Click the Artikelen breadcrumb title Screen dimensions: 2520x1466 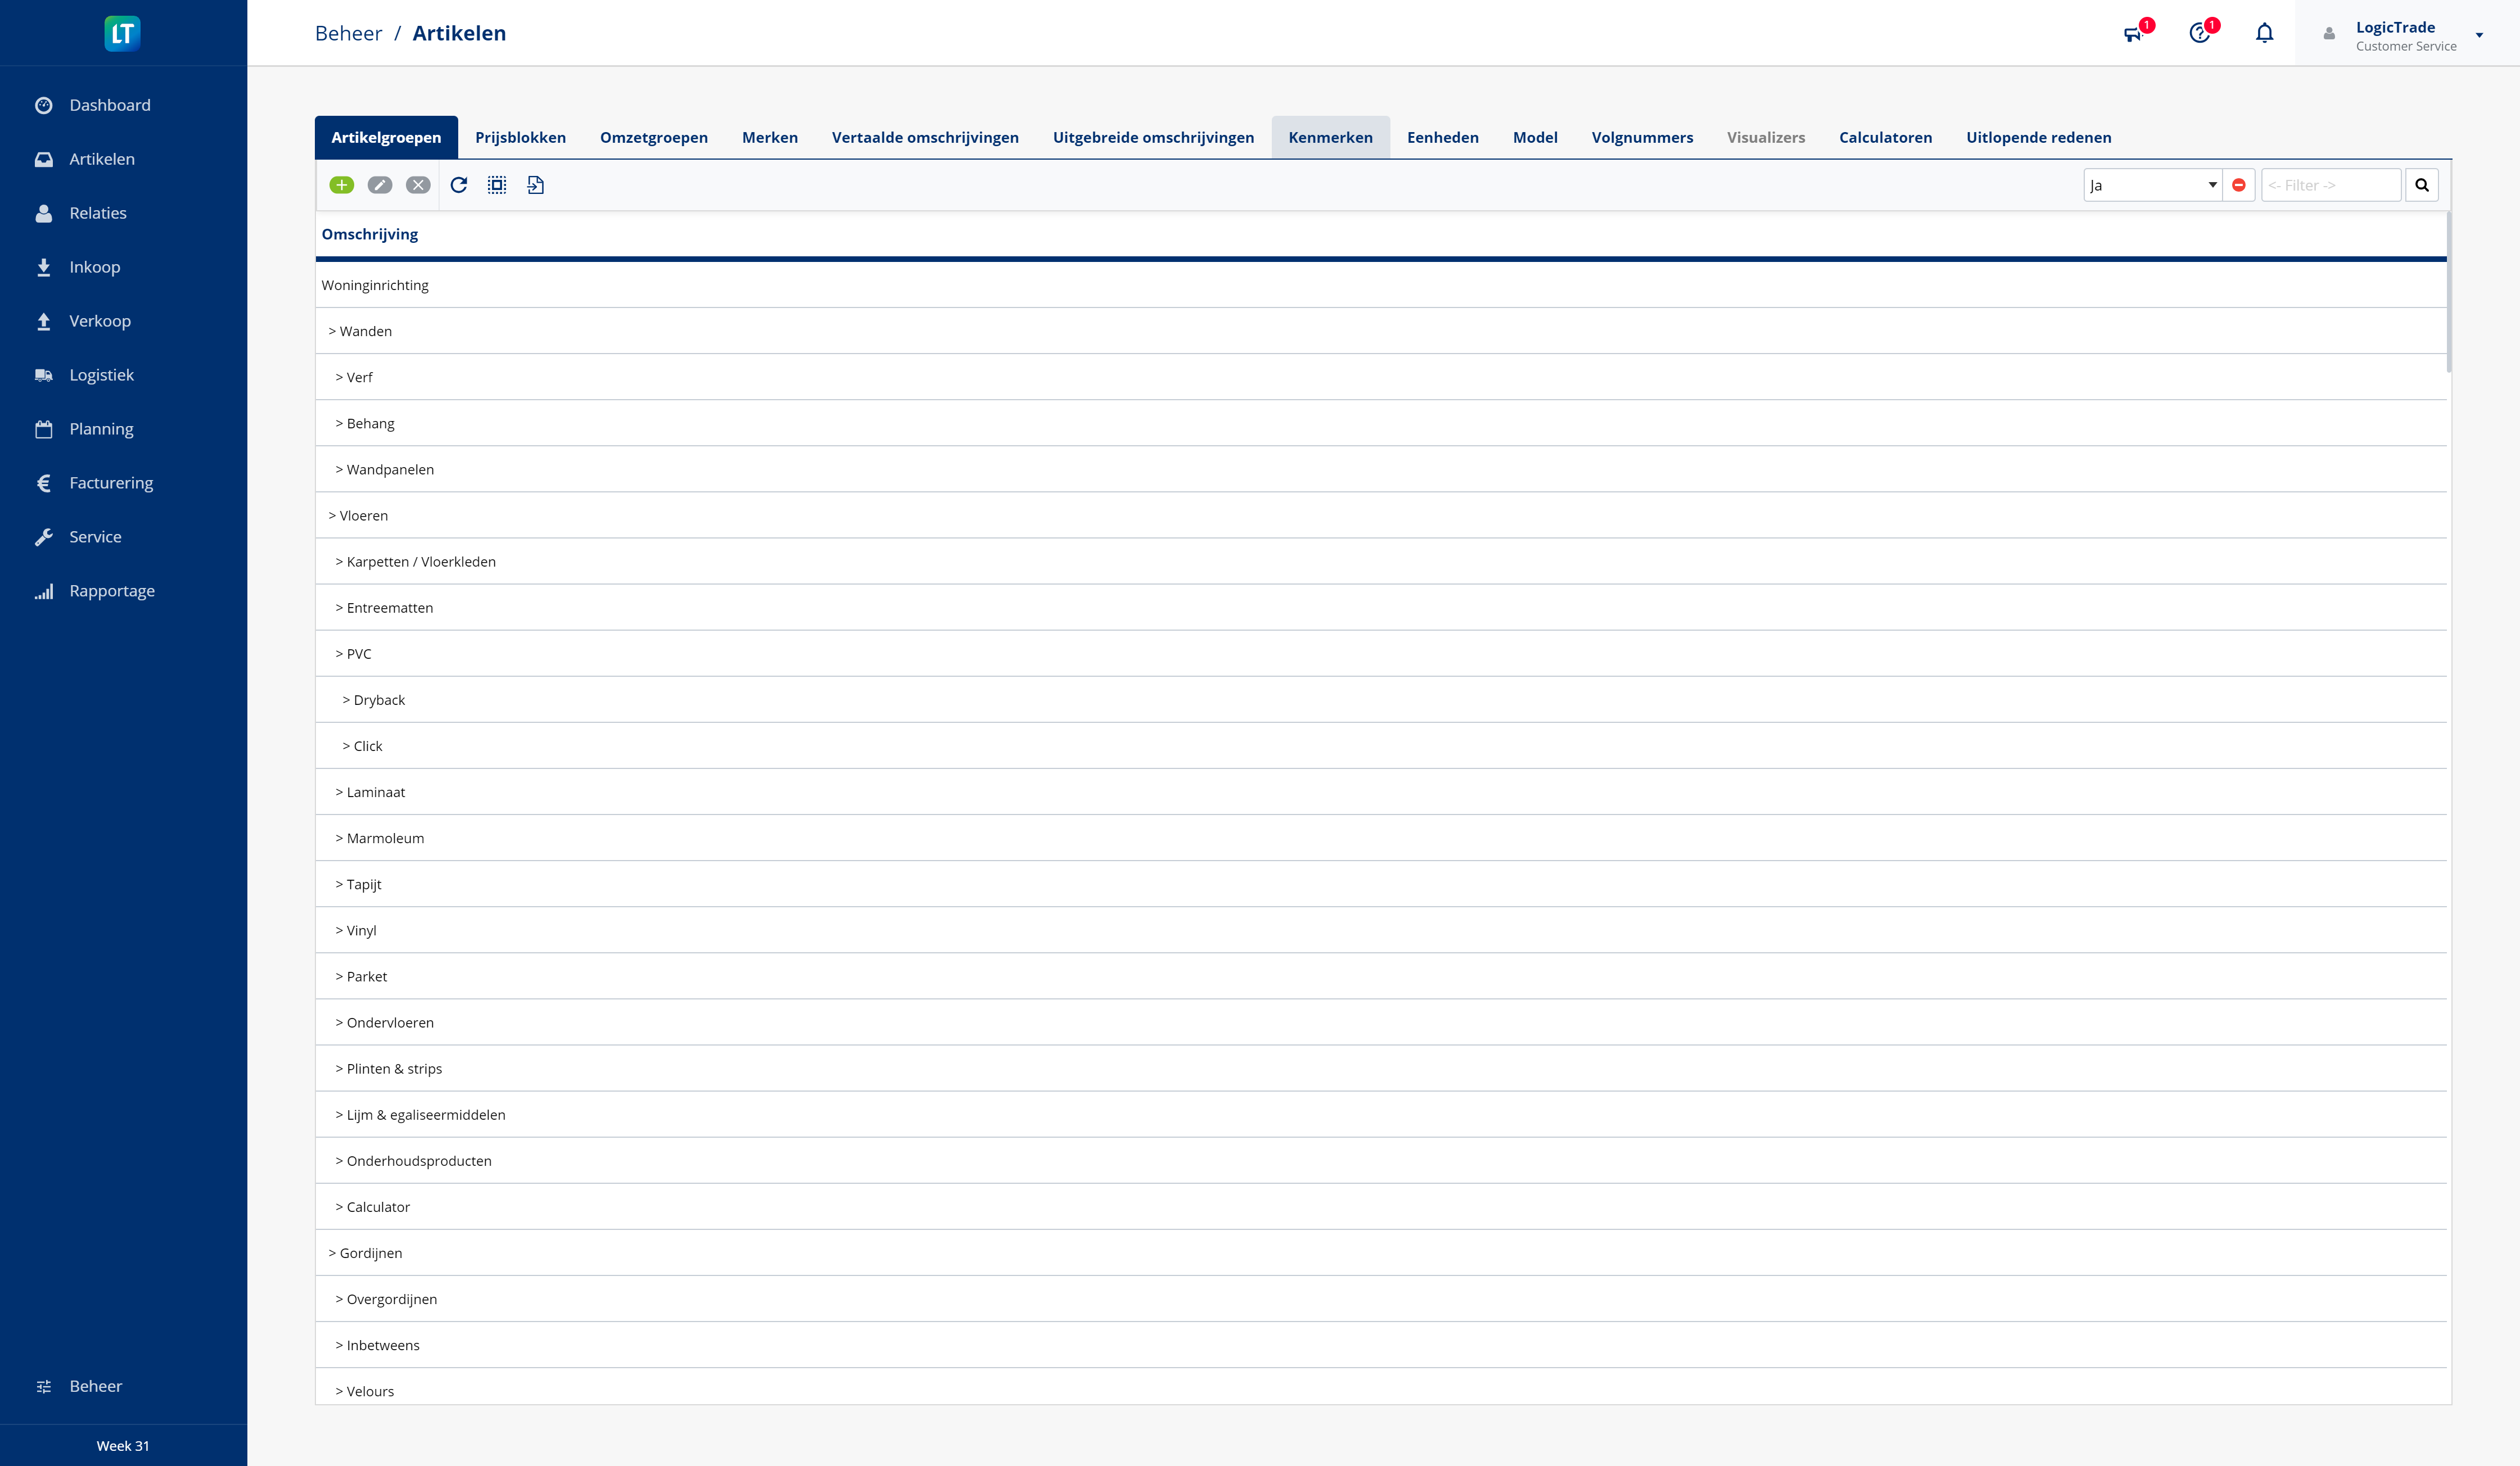click(459, 33)
